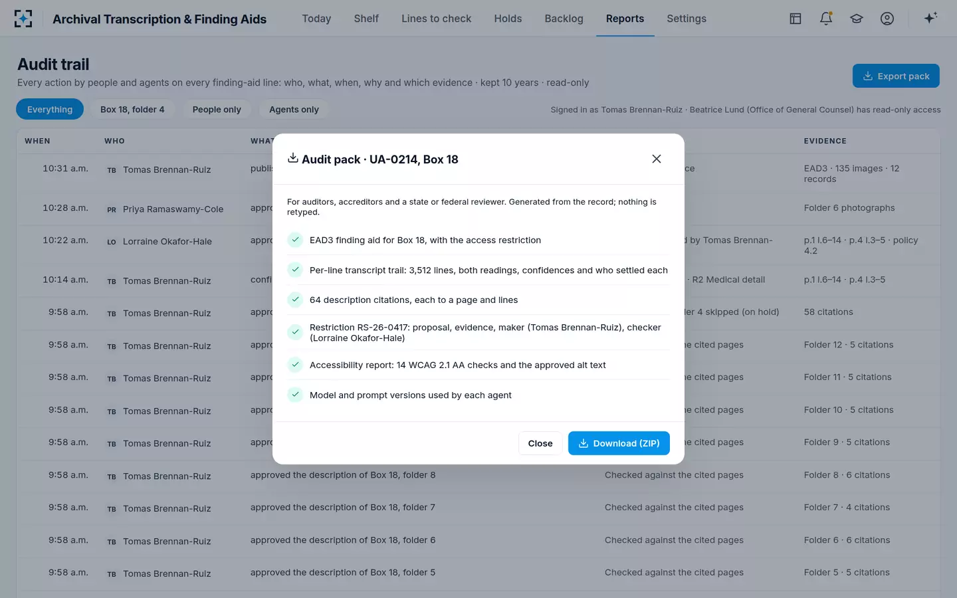The height and width of the screenshot is (598, 957).
Task: Click the WHO column header
Action: click(114, 141)
